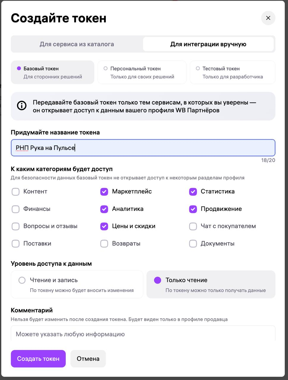Pick the Тестовый токен option

coord(233,72)
